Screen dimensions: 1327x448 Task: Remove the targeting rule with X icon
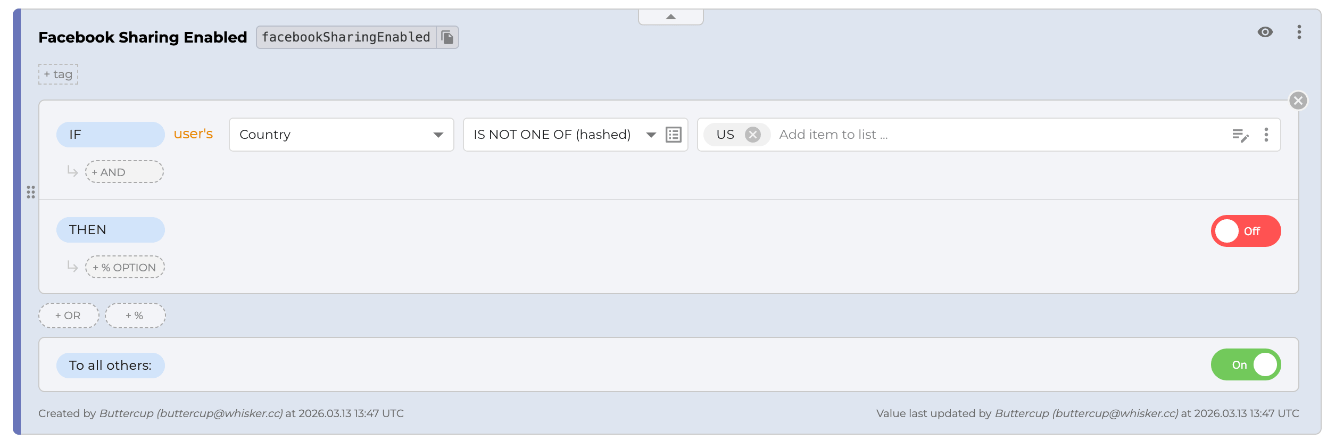(x=1298, y=101)
